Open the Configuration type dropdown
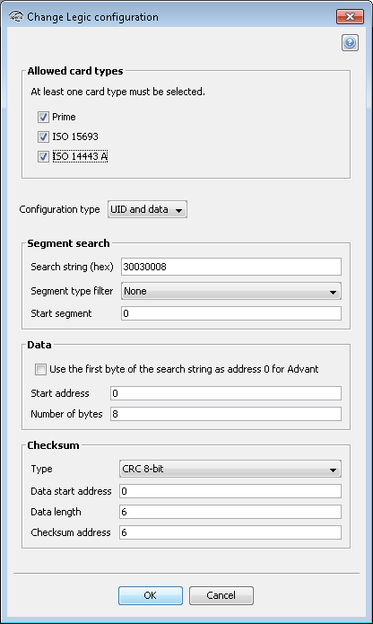Screen dimensions: 373x624 [147, 209]
